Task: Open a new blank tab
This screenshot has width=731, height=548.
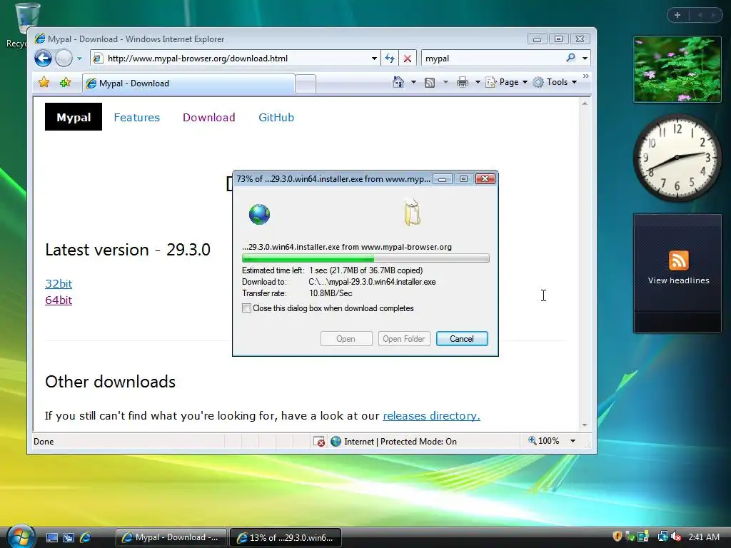Action: [306, 84]
